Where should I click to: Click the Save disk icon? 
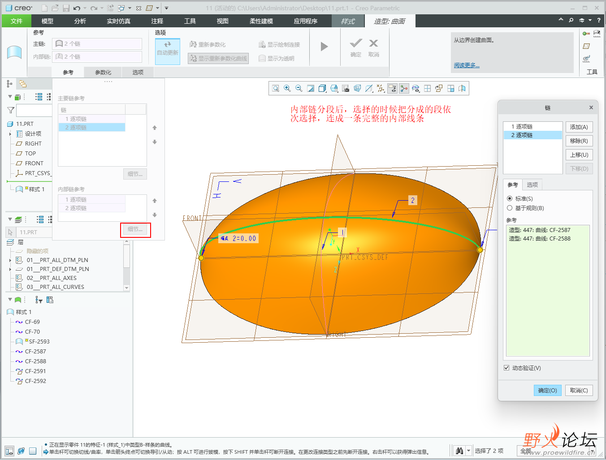[66, 8]
